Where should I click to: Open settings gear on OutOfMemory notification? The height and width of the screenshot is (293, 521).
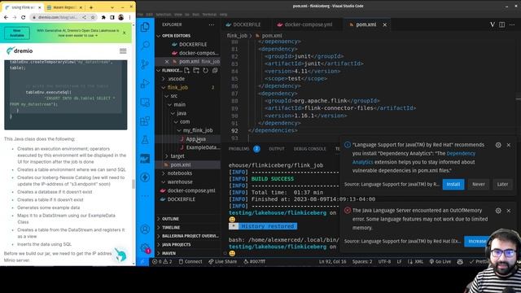498,211
